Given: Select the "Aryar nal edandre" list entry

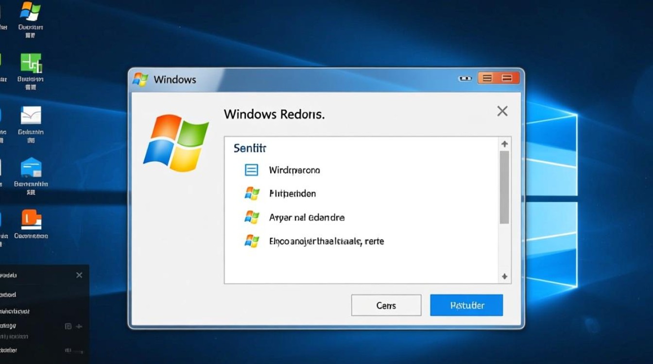Looking at the screenshot, I should click(307, 217).
